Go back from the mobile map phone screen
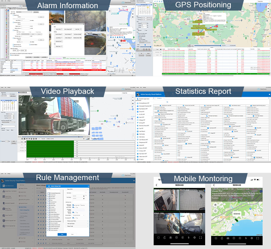This screenshot has width=271, height=249. click(214, 185)
